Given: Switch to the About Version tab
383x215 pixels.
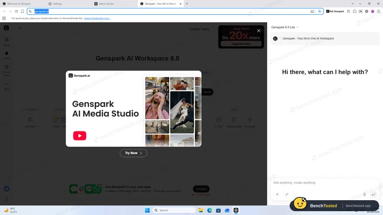Looking at the screenshot, I should pyautogui.click(x=106, y=4).
